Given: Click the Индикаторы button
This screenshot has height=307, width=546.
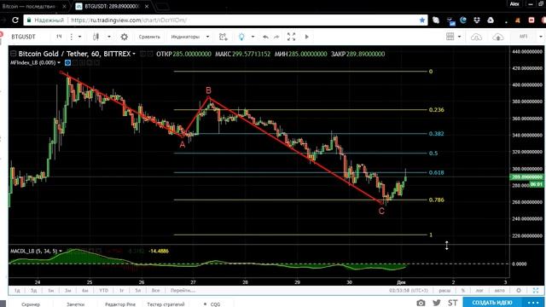Looking at the screenshot, I should pyautogui.click(x=185, y=37).
